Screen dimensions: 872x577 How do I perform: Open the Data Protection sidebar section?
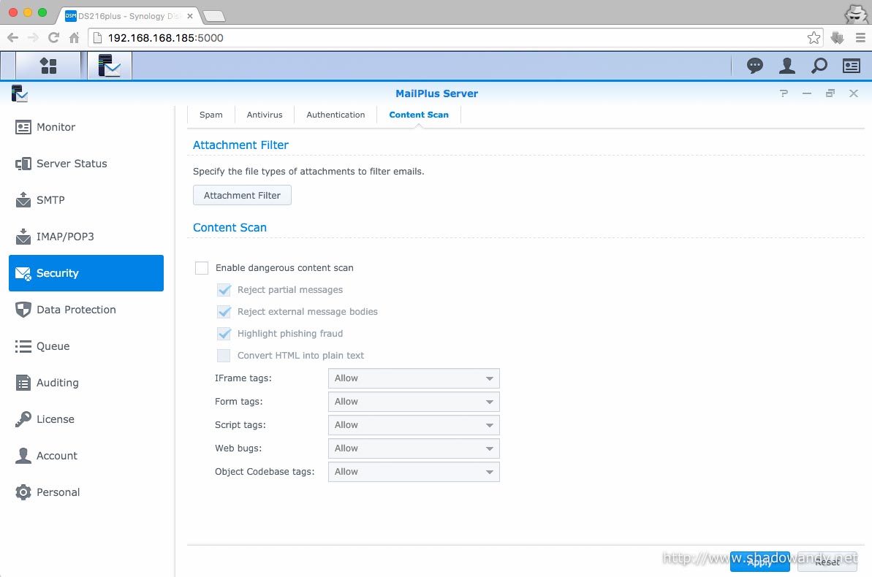[x=76, y=310]
